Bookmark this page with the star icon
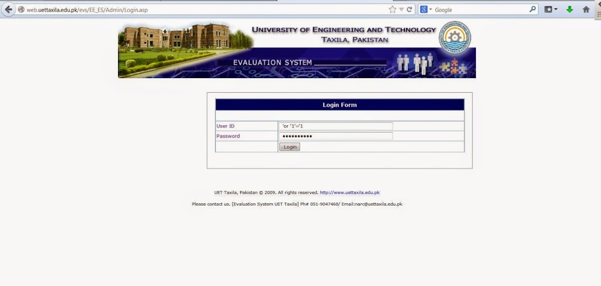The image size is (601, 286). pos(392,10)
